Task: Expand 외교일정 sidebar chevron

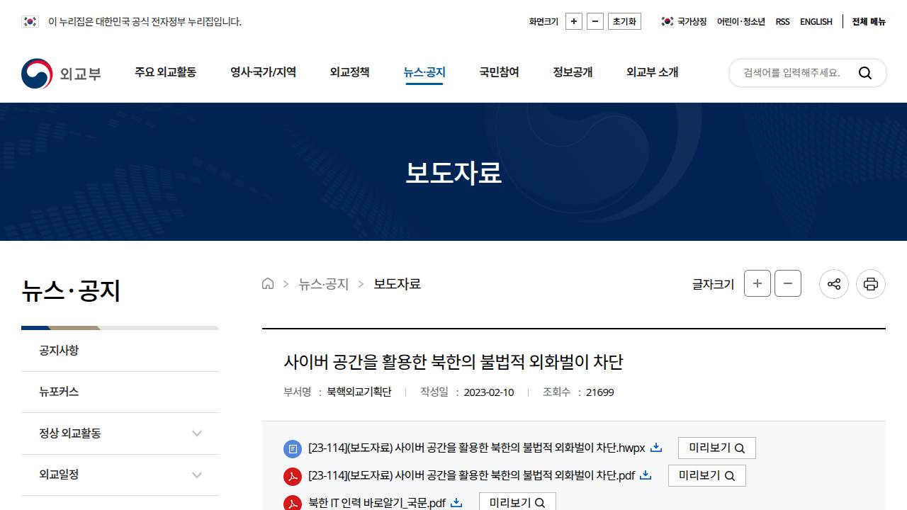Action: tap(197, 475)
